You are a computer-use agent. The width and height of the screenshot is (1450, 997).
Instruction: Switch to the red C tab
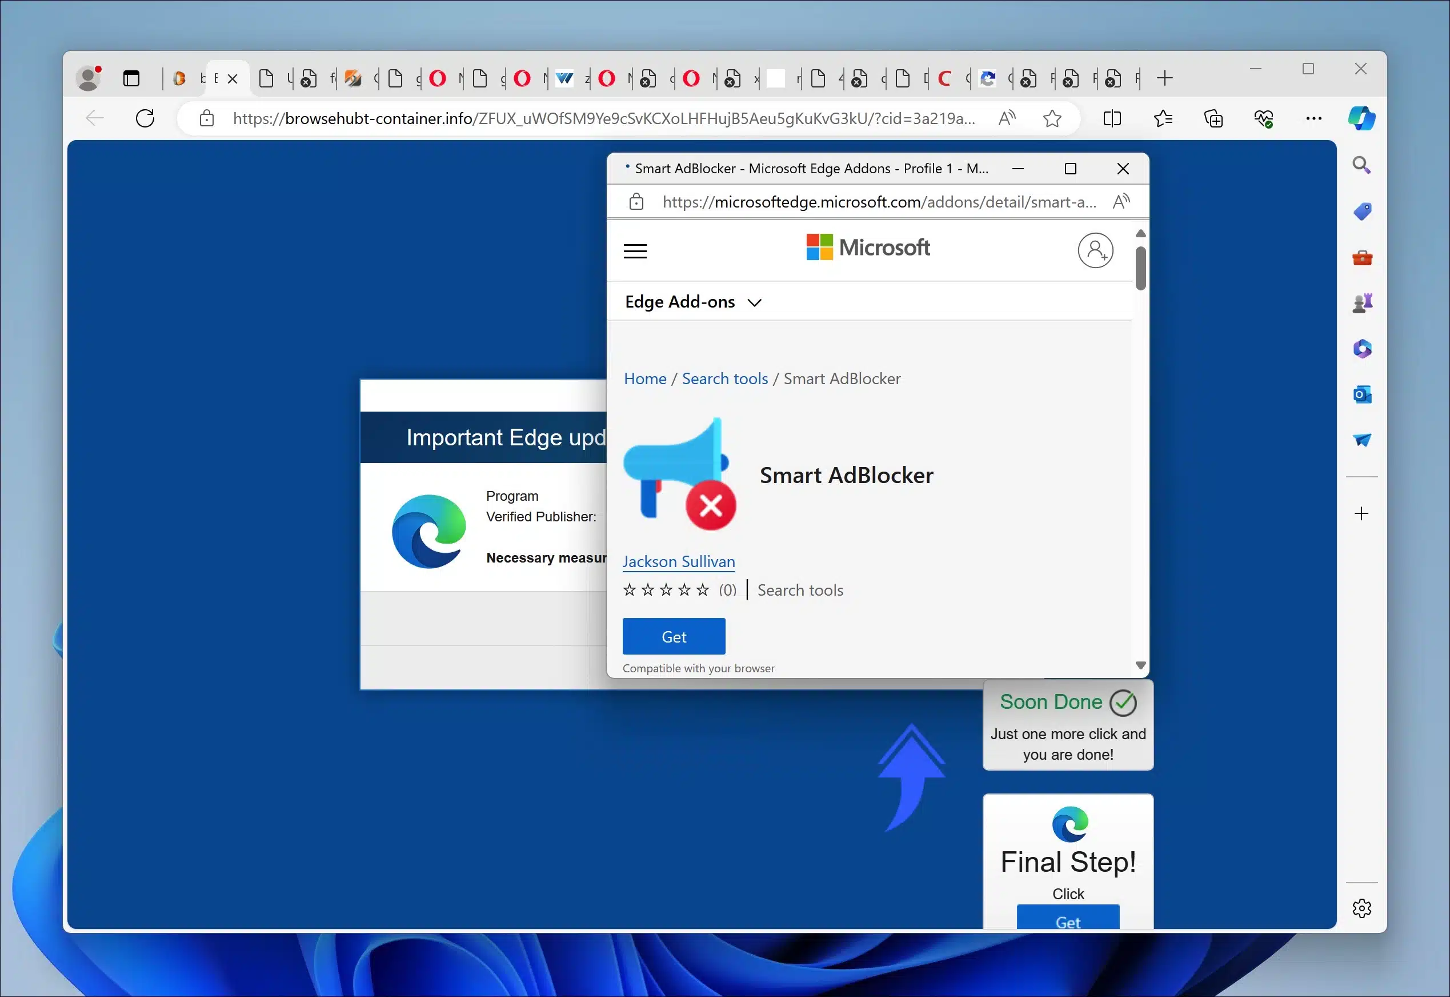coord(944,79)
